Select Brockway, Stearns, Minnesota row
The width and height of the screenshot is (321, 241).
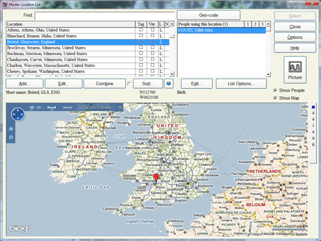[x=71, y=47]
